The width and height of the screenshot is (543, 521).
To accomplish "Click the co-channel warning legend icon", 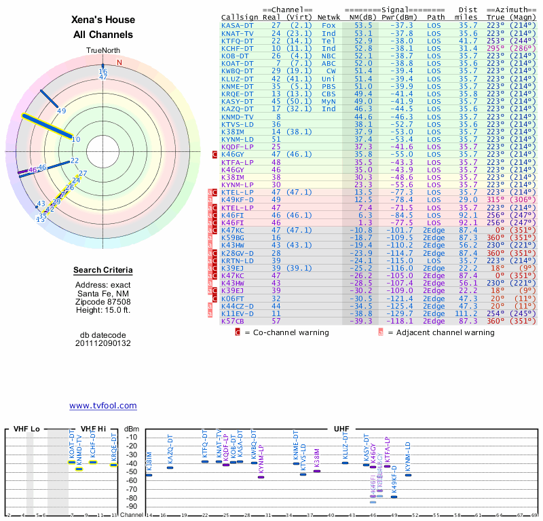I will pos(238,332).
